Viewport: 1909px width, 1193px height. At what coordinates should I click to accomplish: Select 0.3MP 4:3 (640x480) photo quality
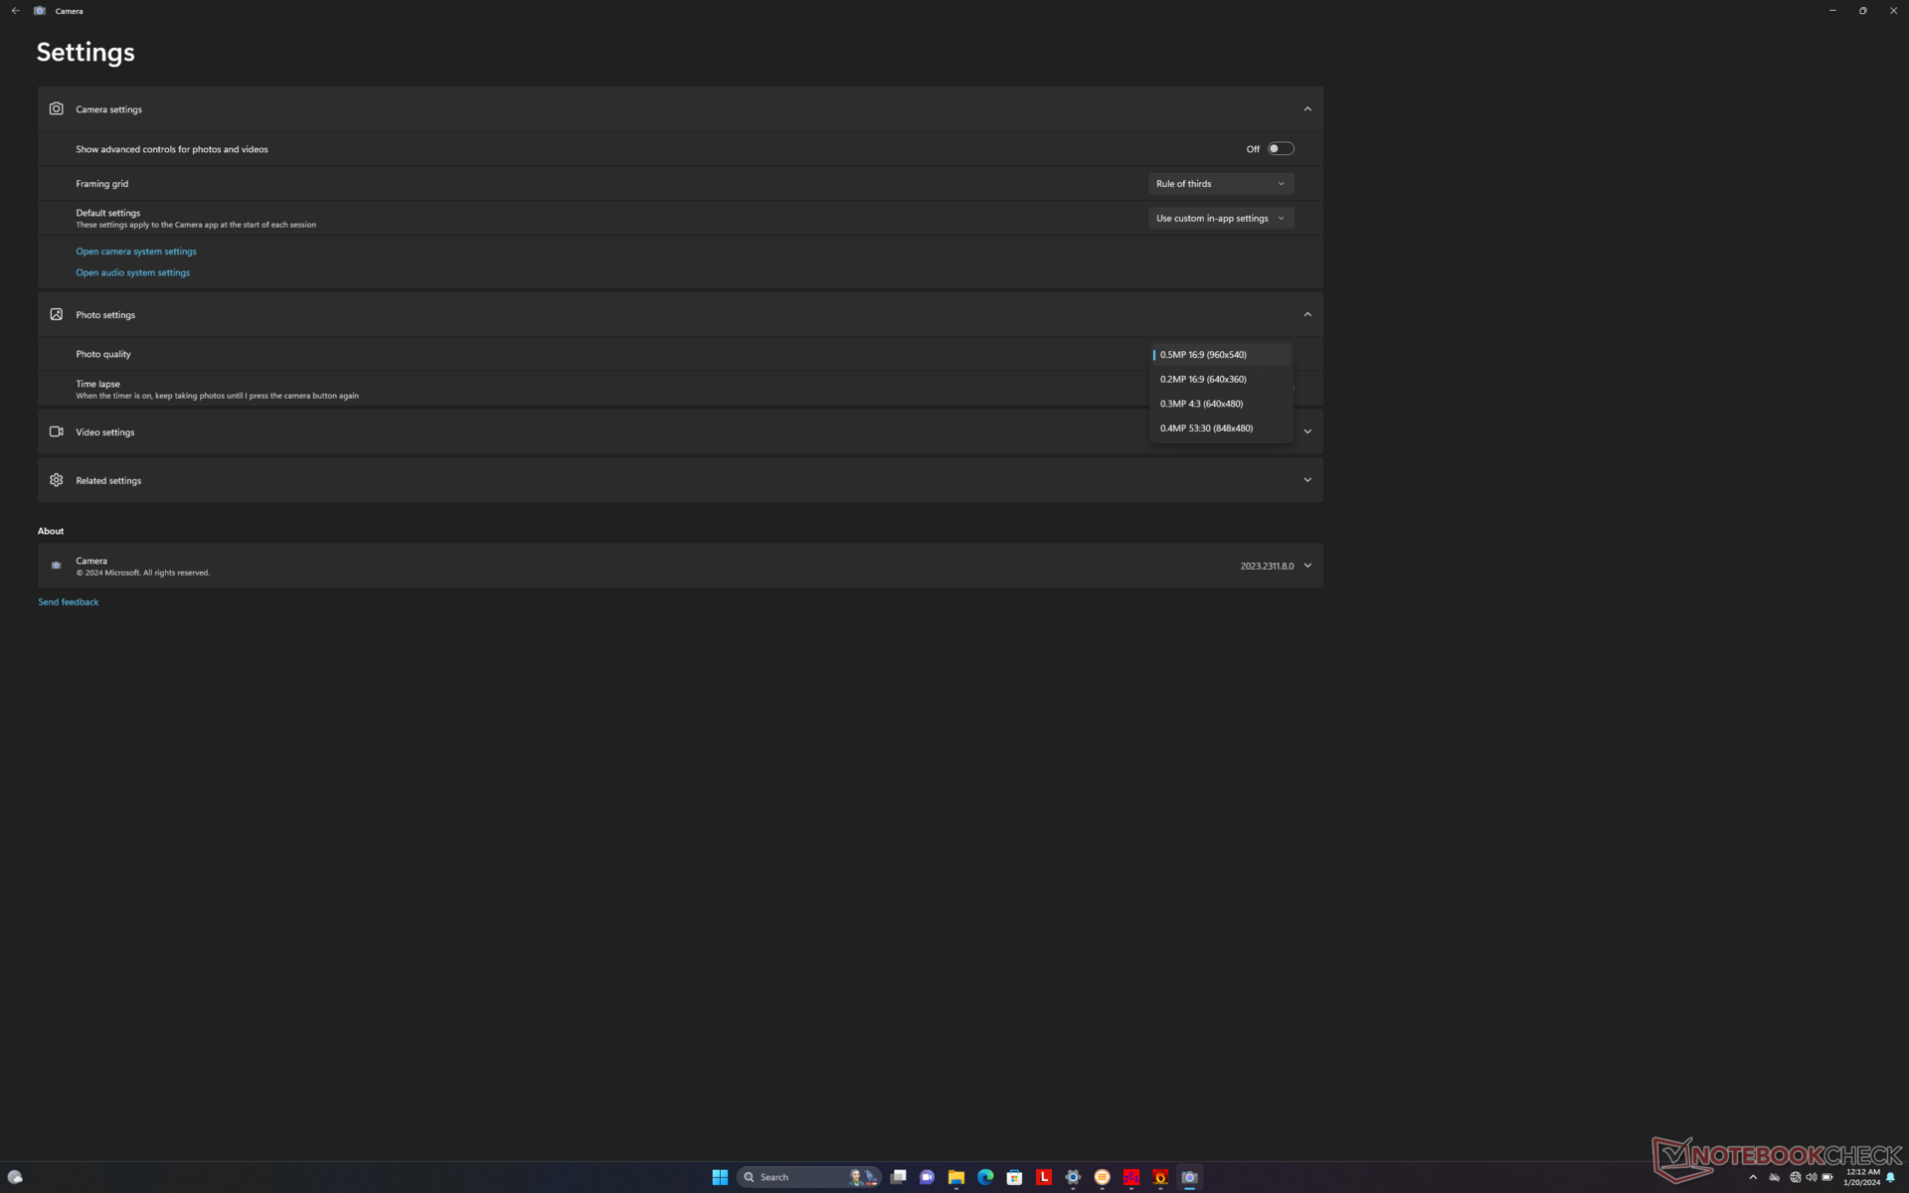click(x=1201, y=404)
